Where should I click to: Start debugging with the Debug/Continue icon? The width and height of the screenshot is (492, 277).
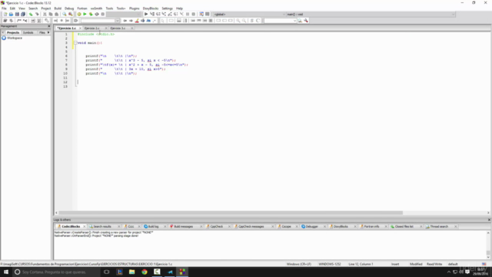click(x=146, y=14)
